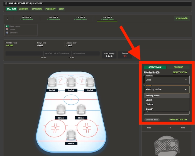
Task: Select the center Útočník jersey slot
Action: coord(71,82)
